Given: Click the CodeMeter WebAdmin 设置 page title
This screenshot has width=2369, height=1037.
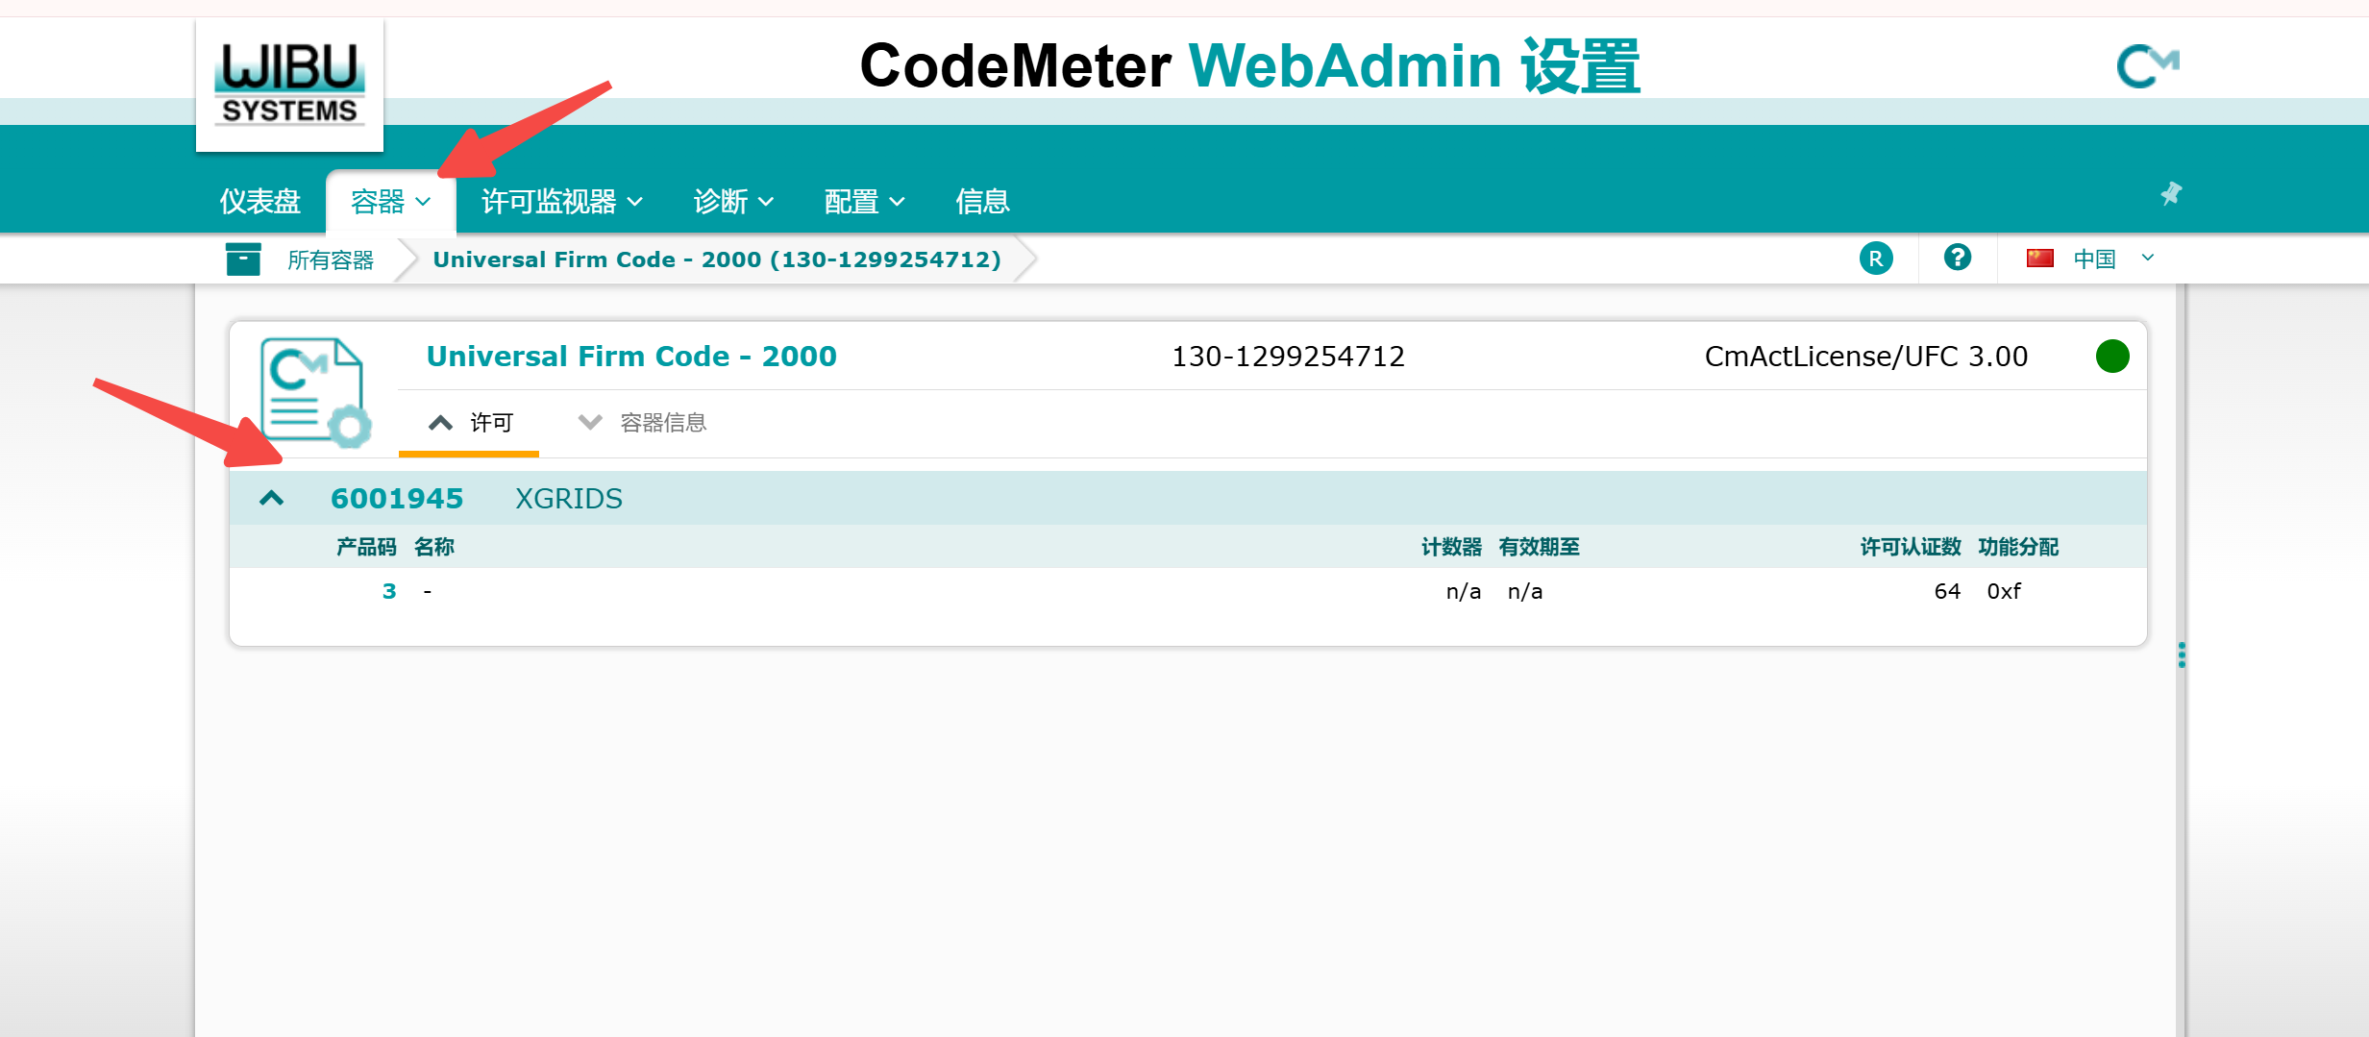Looking at the screenshot, I should click(1250, 66).
